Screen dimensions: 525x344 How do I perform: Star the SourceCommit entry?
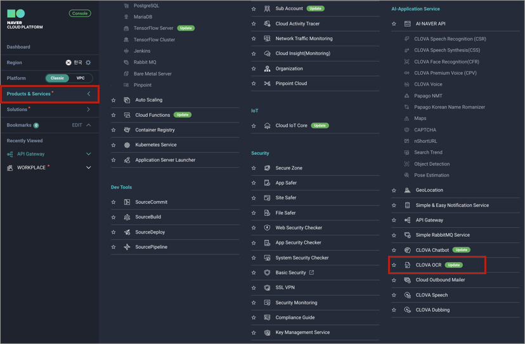click(x=113, y=202)
